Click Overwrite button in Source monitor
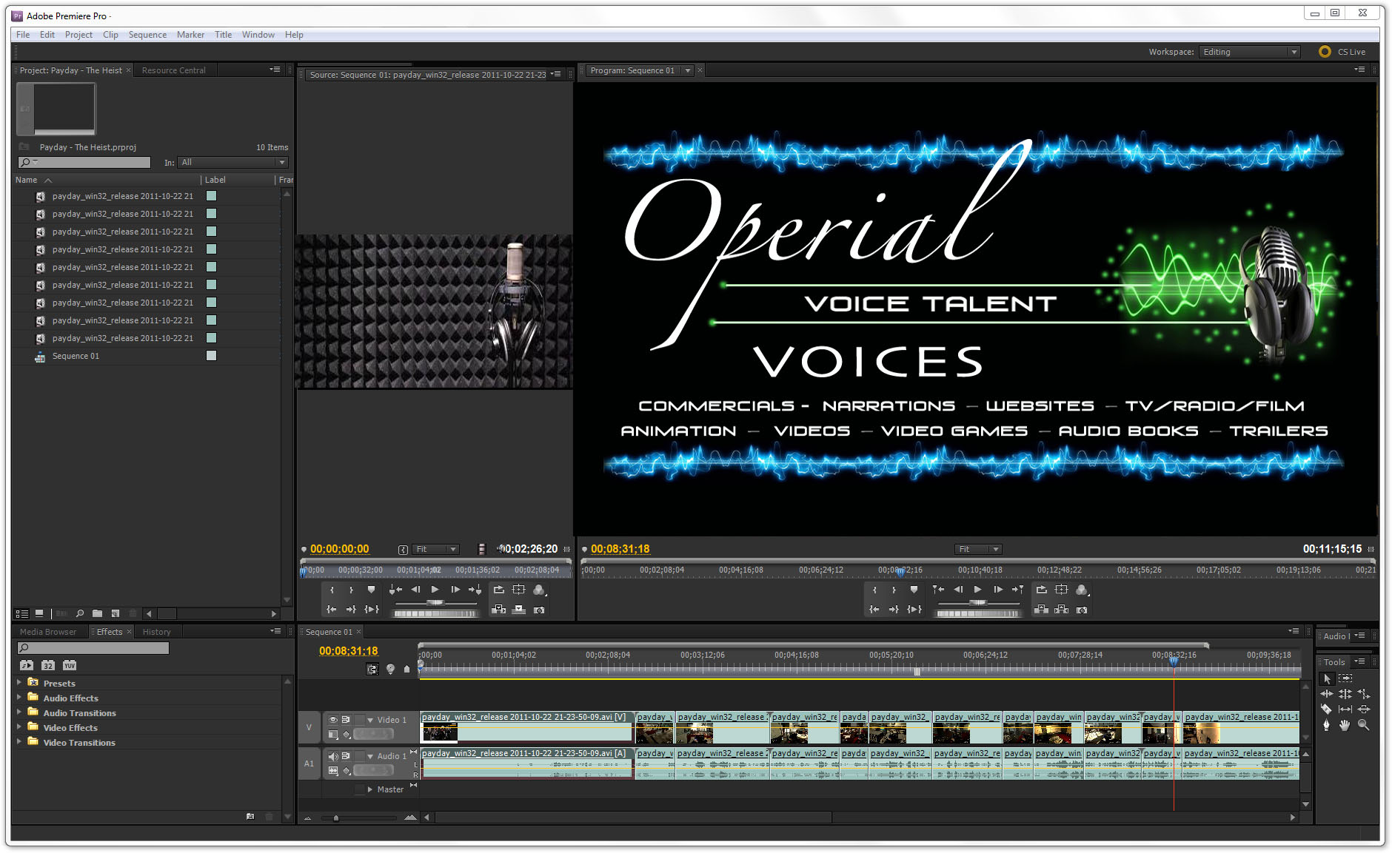Viewport: 1392px width, 853px height. [x=519, y=610]
